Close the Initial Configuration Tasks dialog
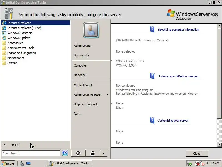 (197, 154)
